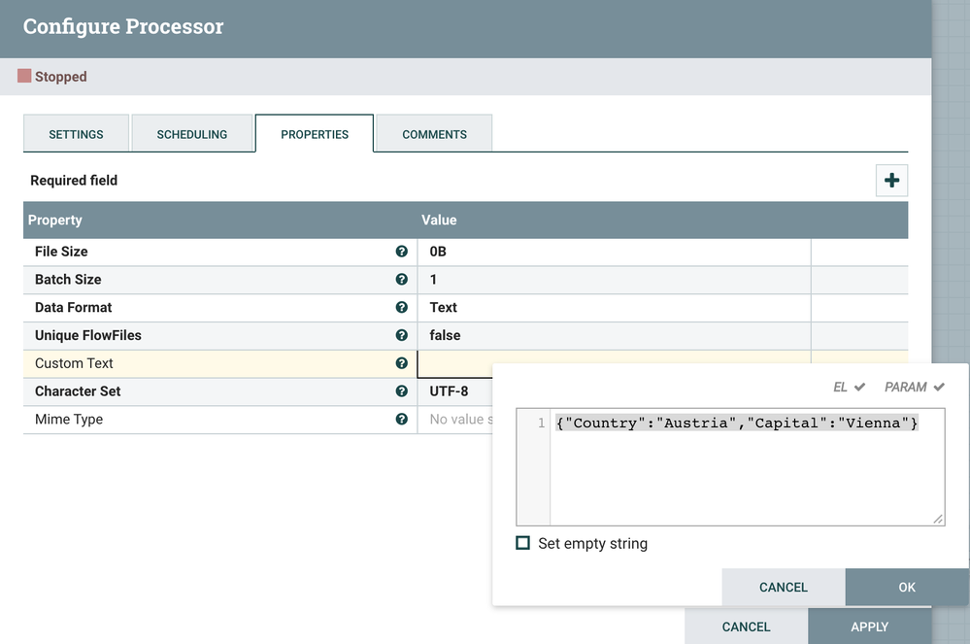Click help icon for Mime Type
This screenshot has width=970, height=644.
(x=402, y=420)
